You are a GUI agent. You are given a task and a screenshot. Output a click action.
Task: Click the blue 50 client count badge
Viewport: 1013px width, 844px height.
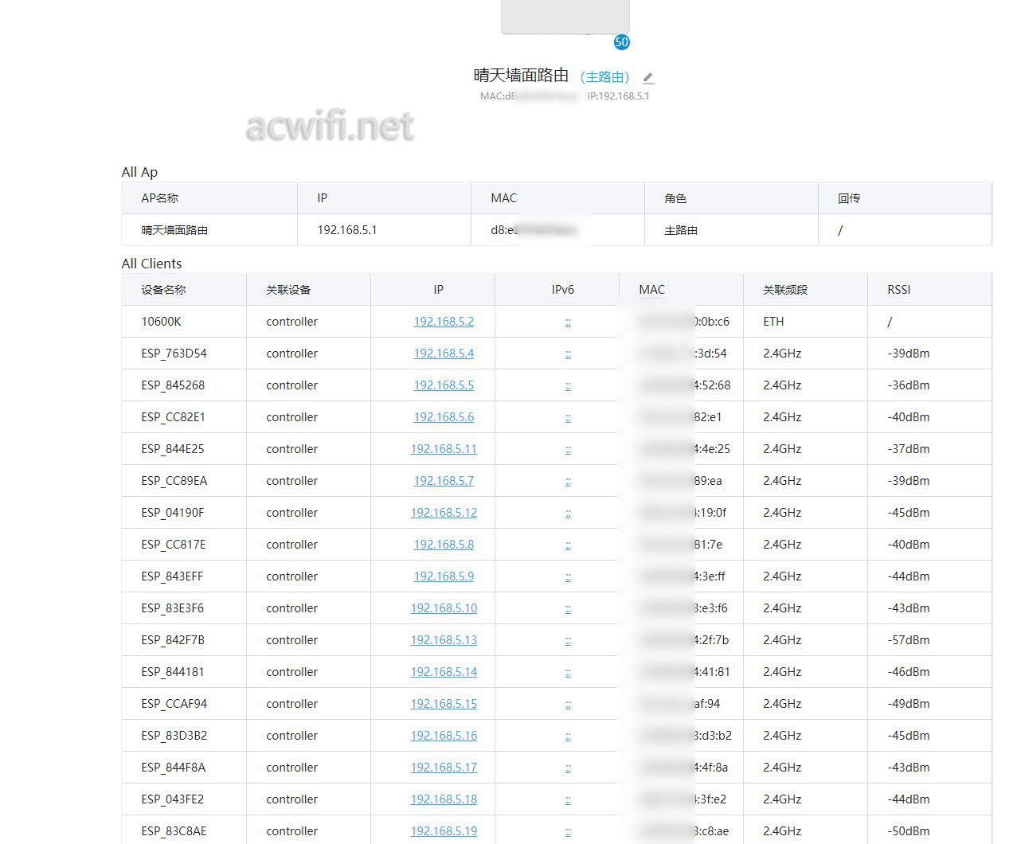point(622,42)
